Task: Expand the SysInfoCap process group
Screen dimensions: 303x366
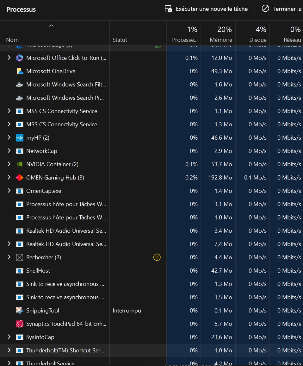Action: coord(9,337)
